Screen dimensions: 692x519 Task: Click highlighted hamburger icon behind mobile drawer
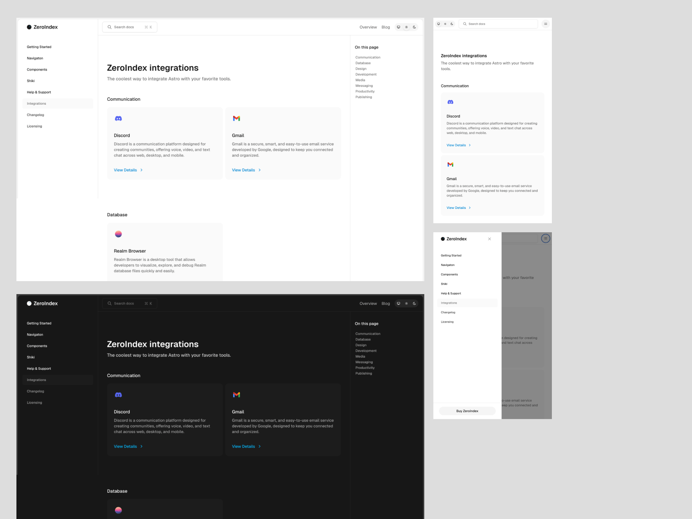[545, 238]
